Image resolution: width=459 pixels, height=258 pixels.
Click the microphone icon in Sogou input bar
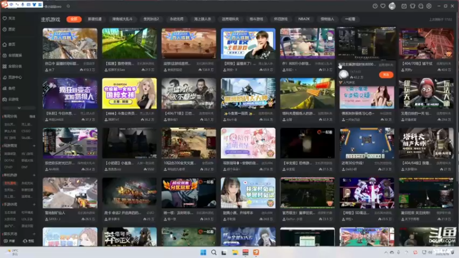tap(22, 5)
